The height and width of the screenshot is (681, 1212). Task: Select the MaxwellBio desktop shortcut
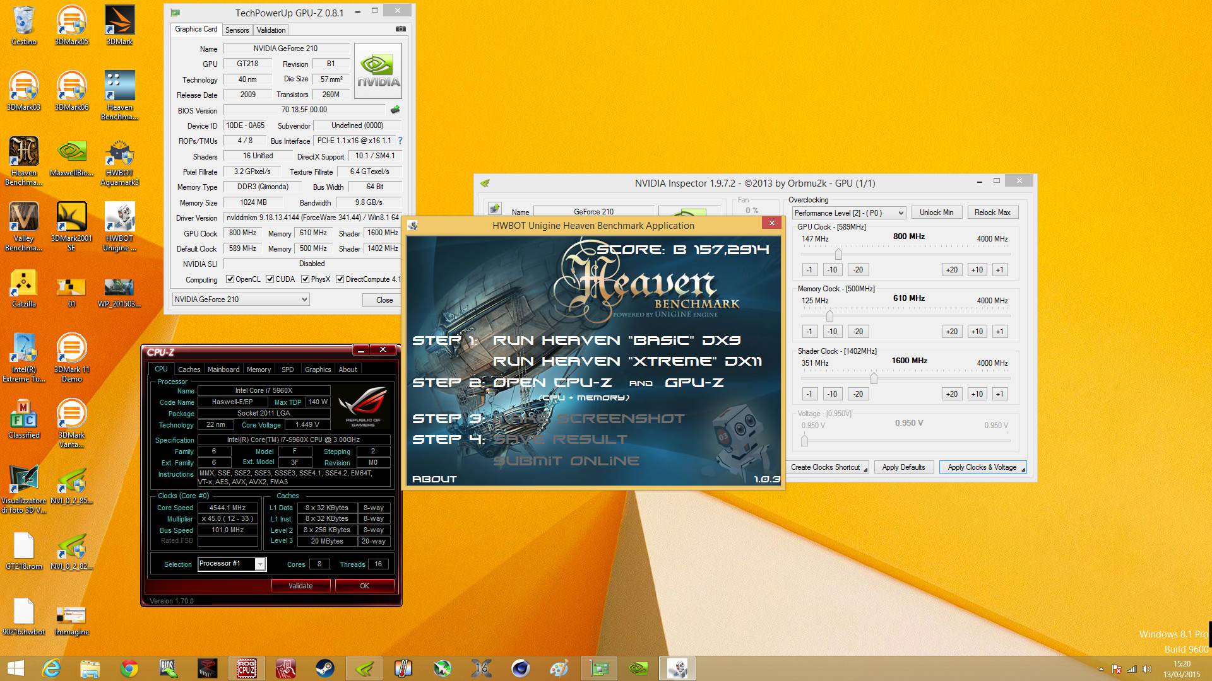pyautogui.click(x=71, y=158)
